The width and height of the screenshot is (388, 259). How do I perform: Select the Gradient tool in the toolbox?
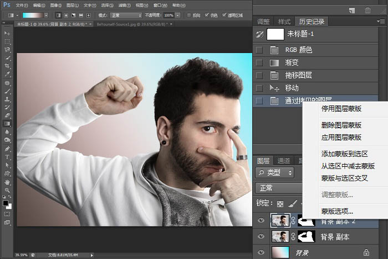click(8, 124)
